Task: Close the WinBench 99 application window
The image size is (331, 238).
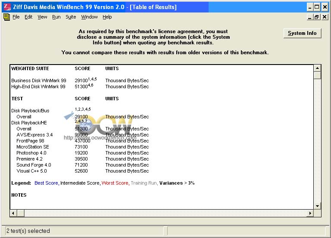Action: [325, 7]
